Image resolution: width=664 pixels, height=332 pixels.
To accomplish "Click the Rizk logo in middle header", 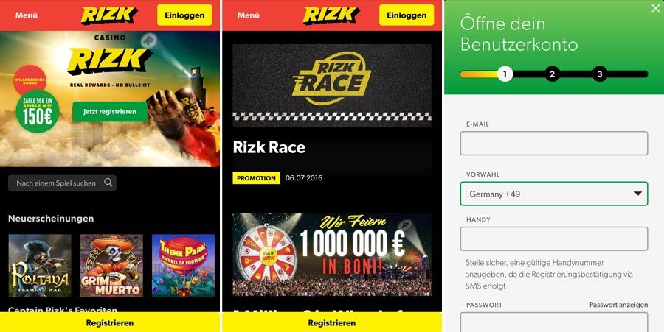I will tap(331, 15).
